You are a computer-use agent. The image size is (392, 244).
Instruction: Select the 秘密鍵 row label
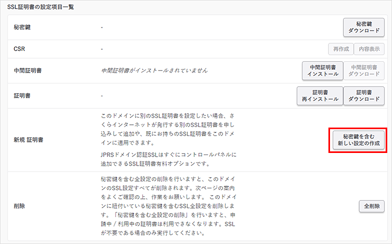tap(23, 27)
